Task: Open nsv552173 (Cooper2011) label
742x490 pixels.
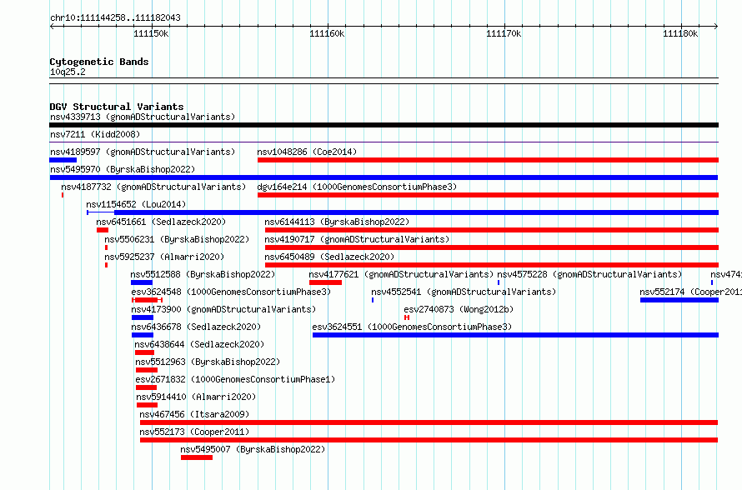Action: click(x=194, y=432)
